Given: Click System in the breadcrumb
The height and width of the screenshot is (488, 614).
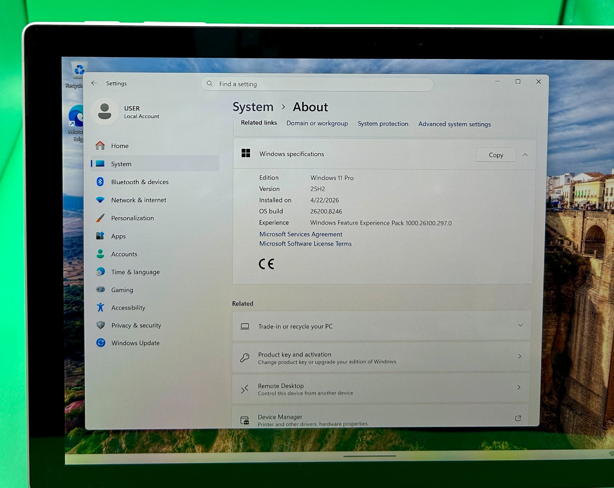Looking at the screenshot, I should (x=253, y=107).
